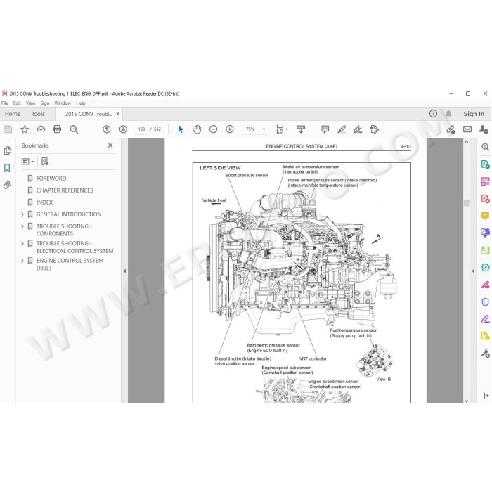Activate the Hand pan tool
This screenshot has height=492, width=492.
(197, 129)
